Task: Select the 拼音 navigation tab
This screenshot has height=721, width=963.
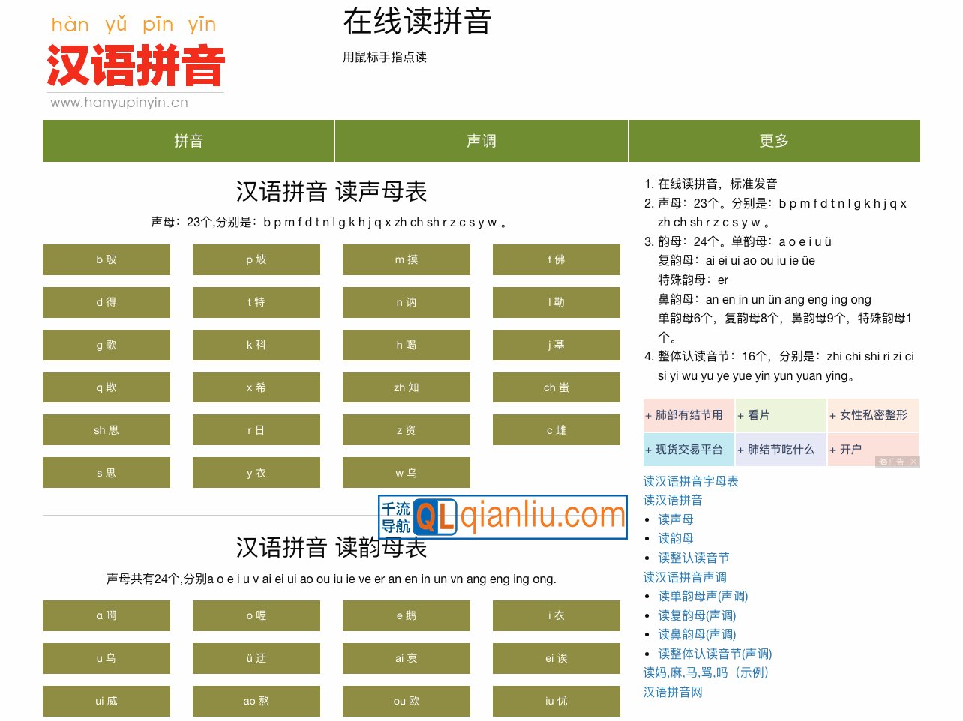Action: (188, 141)
